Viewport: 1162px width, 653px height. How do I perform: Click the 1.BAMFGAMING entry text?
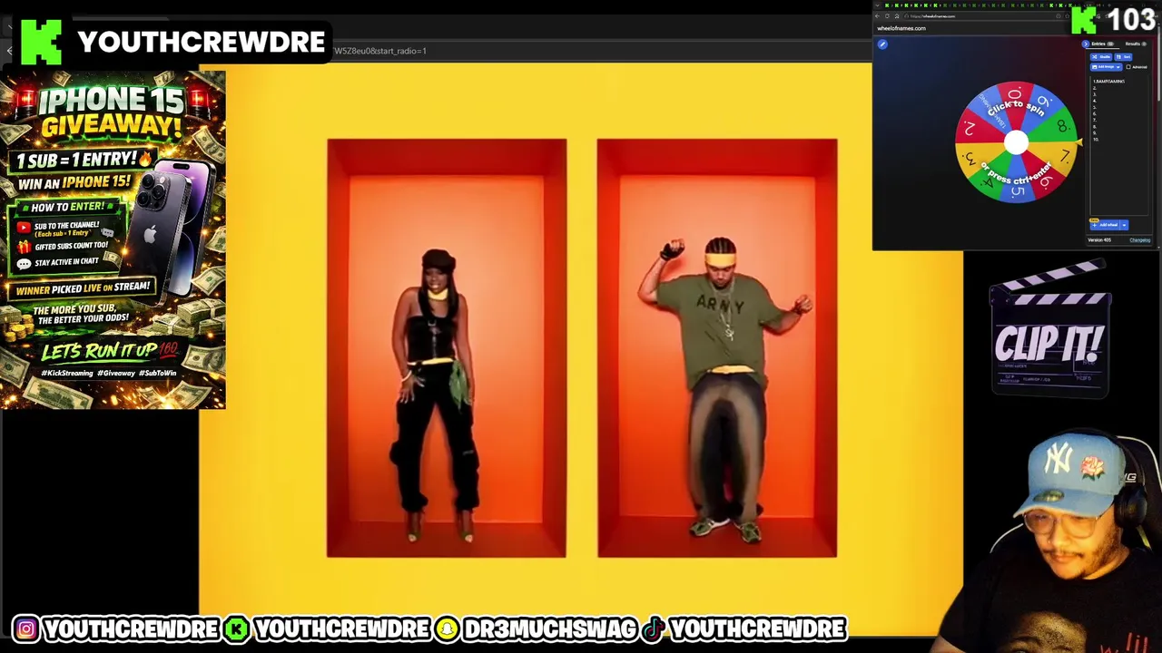(1108, 81)
